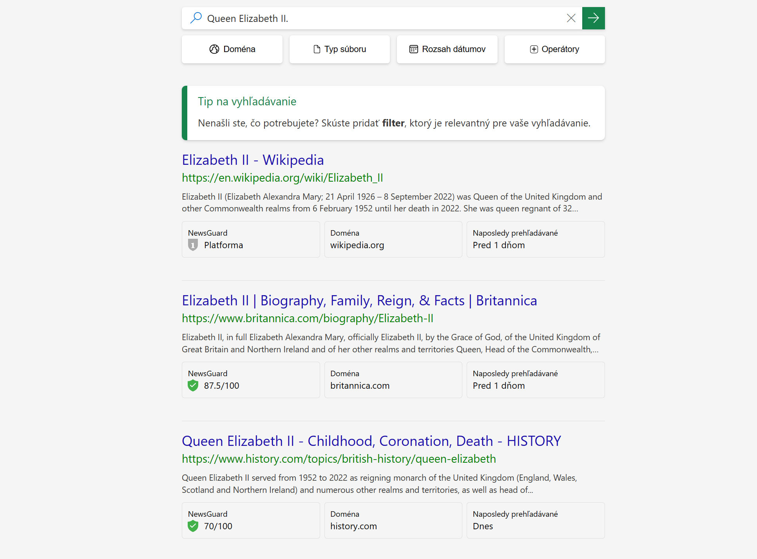Clear the search box with the X
Viewport: 757px width, 559px height.
[x=571, y=18]
